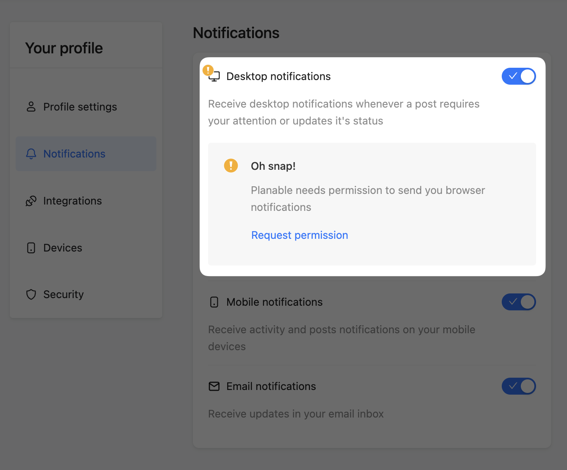Viewport: 567px width, 470px height.
Task: Click the phone icon beside Devices
Action: 31,248
